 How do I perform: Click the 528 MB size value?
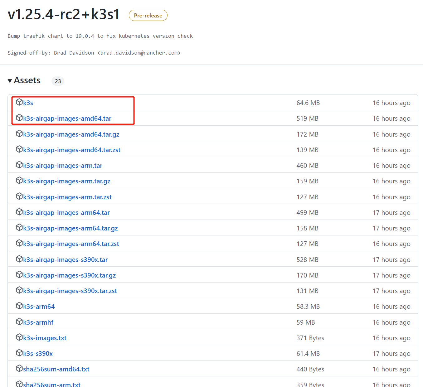[308, 260]
